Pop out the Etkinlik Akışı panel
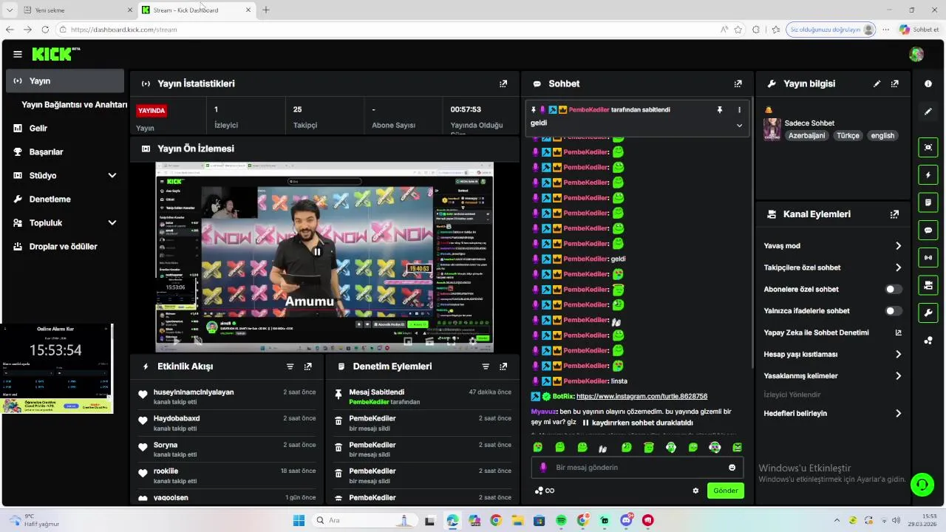This screenshot has width=946, height=532. click(x=307, y=366)
